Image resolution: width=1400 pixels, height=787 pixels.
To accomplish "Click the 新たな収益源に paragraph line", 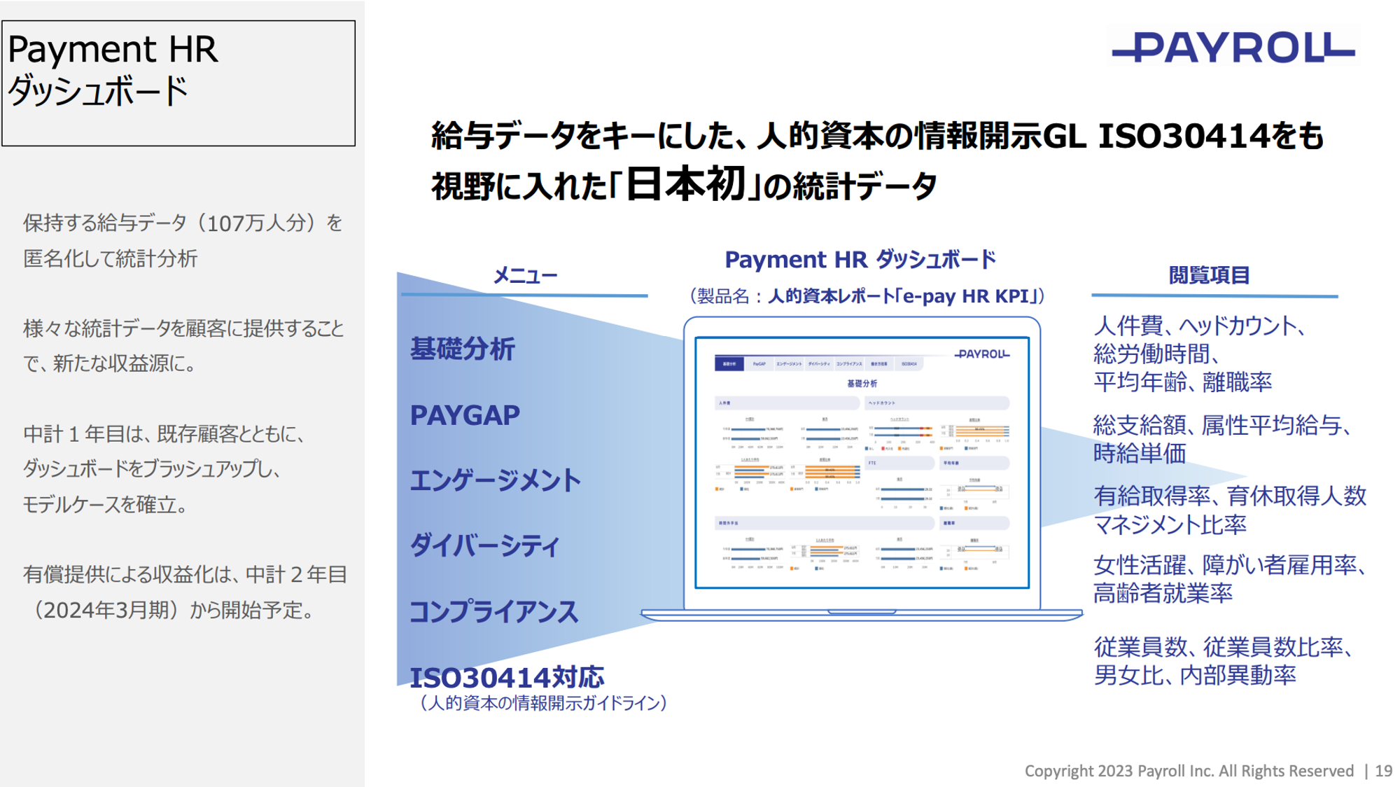I will [x=109, y=363].
